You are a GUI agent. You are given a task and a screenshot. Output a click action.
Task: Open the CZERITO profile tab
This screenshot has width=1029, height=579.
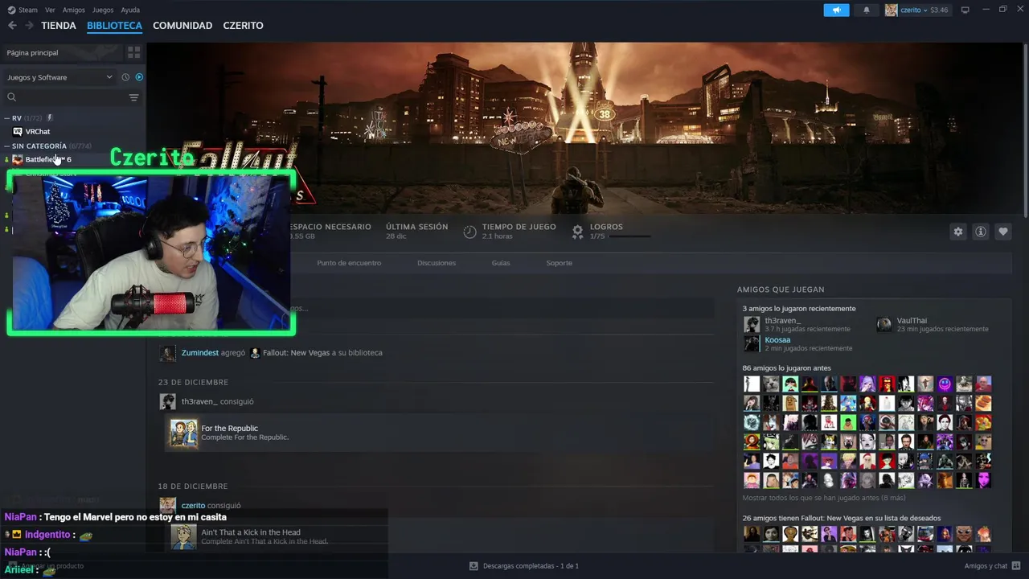point(243,26)
